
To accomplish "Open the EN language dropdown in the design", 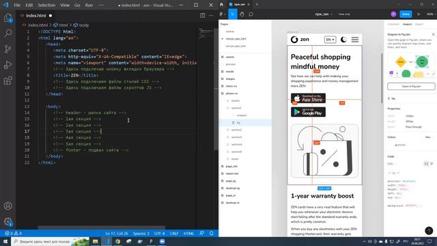I will click(x=330, y=40).
